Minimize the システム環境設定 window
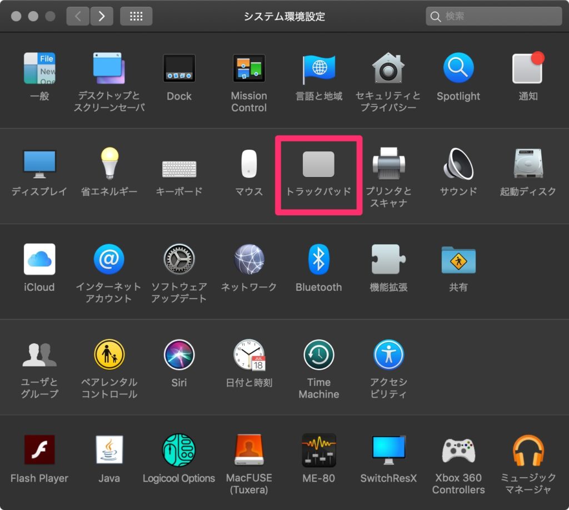Screen dimensions: 569x510 33,16
